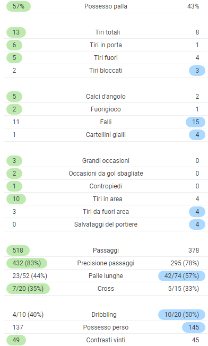The width and height of the screenshot is (208, 346).
Task: Click the green 10 badge for Tiri in area
Action: [x=16, y=199]
